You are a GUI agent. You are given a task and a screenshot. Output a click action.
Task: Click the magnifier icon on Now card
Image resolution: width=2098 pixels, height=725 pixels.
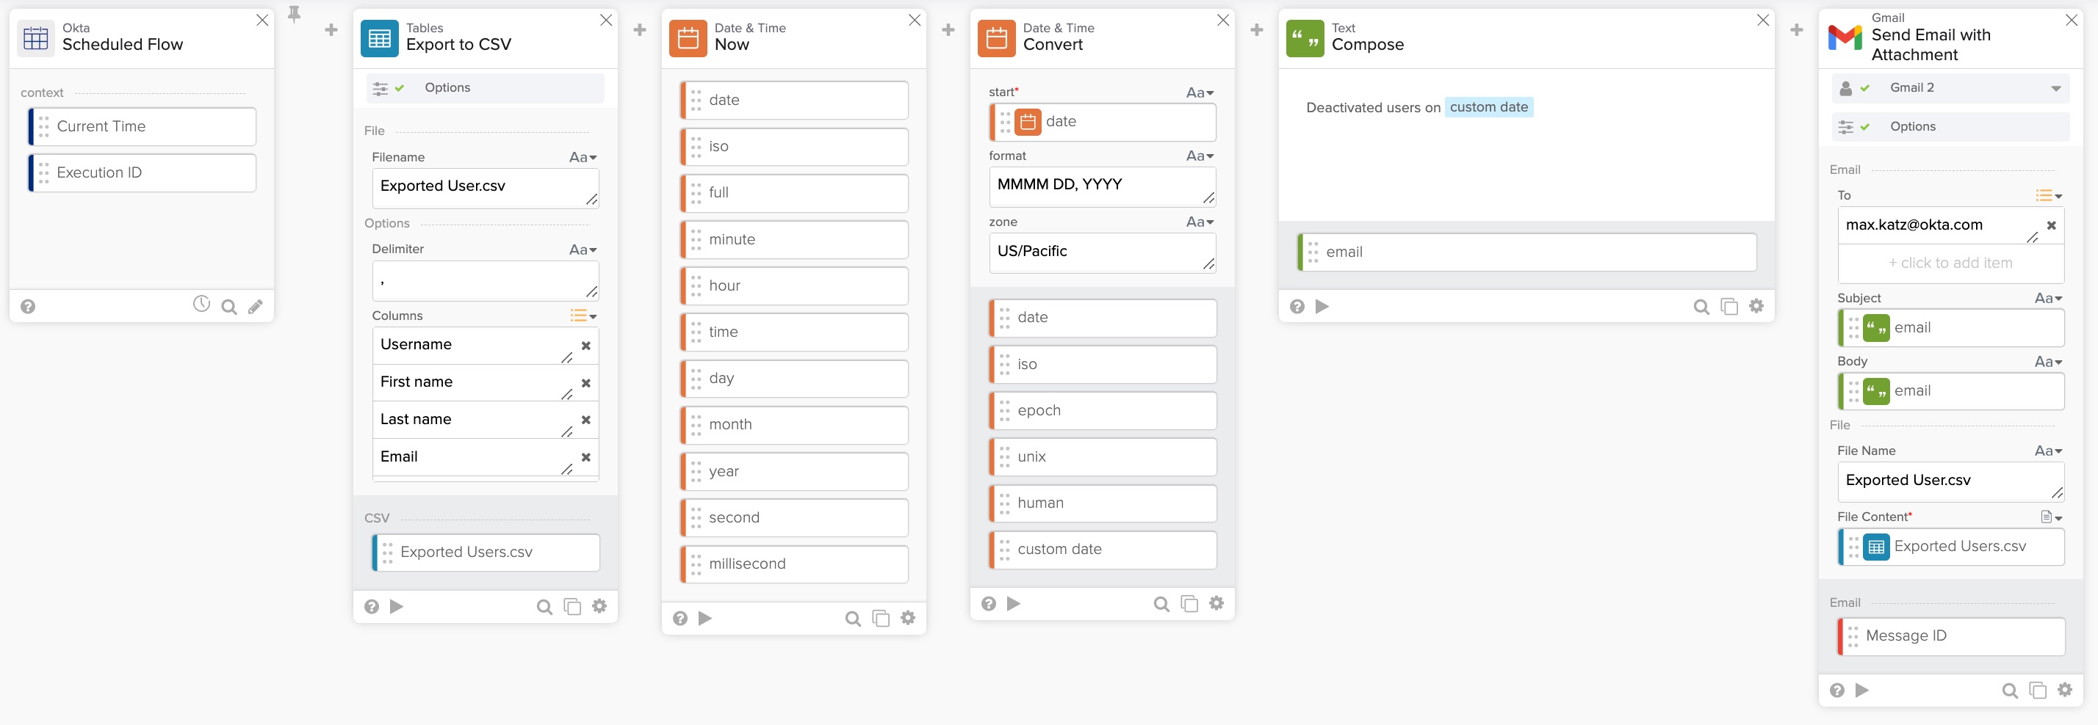coord(853,619)
